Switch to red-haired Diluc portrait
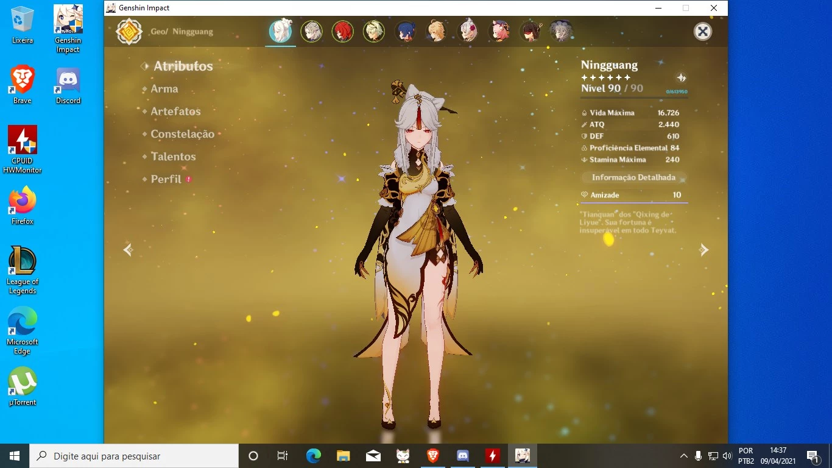832x468 pixels. coord(343,31)
